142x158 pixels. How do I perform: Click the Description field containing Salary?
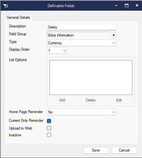coord(82,27)
